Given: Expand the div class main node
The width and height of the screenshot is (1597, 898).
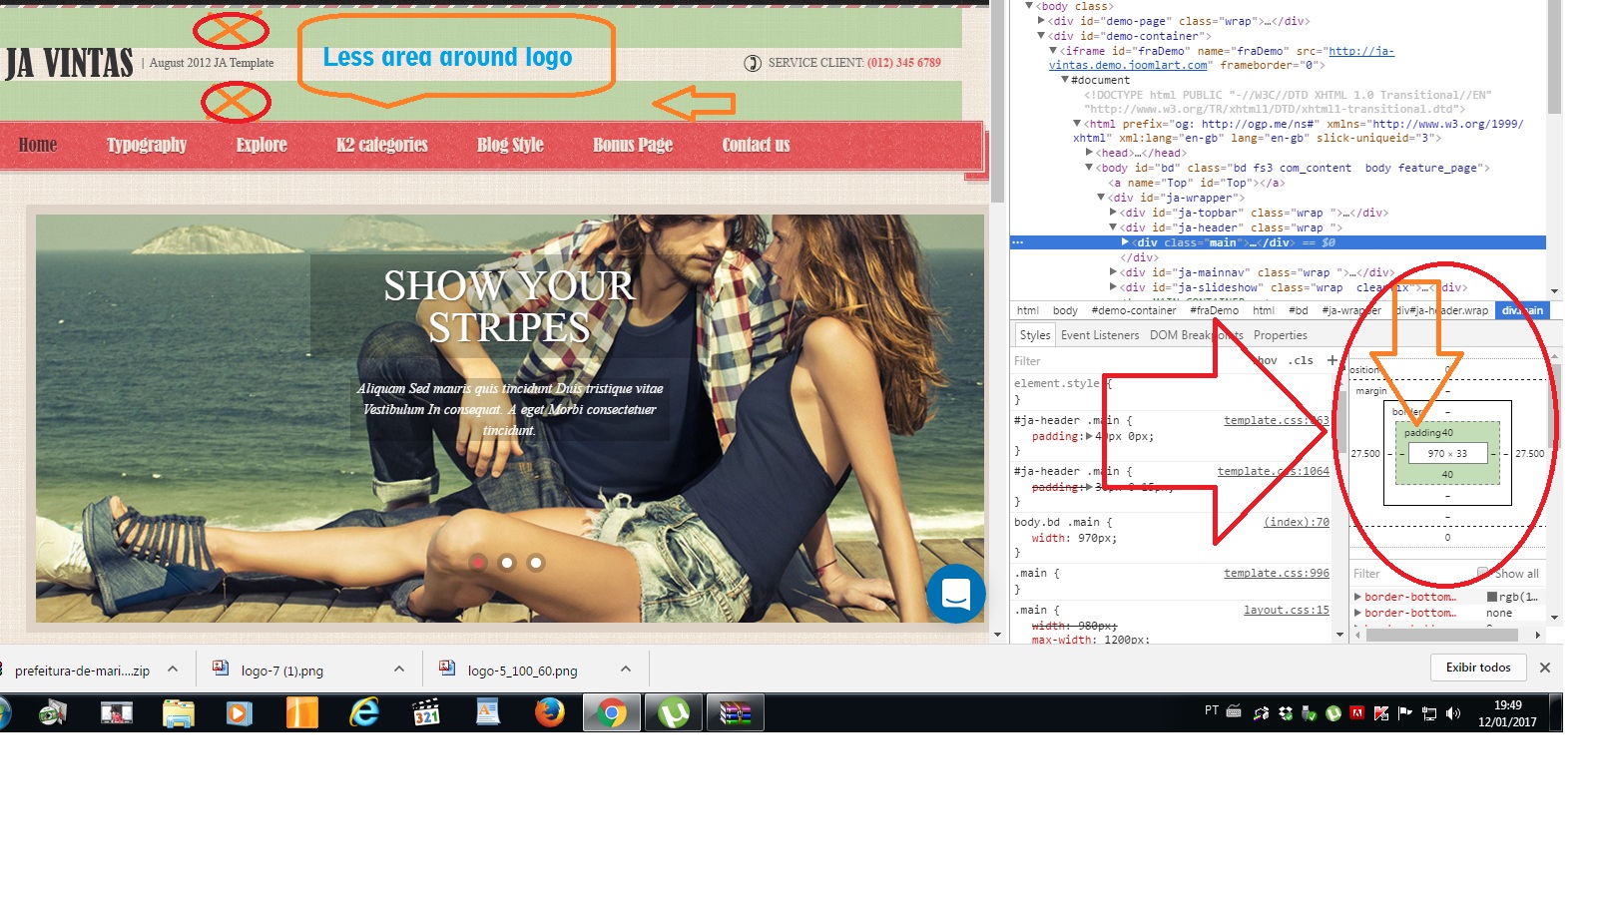Looking at the screenshot, I should pos(1126,242).
